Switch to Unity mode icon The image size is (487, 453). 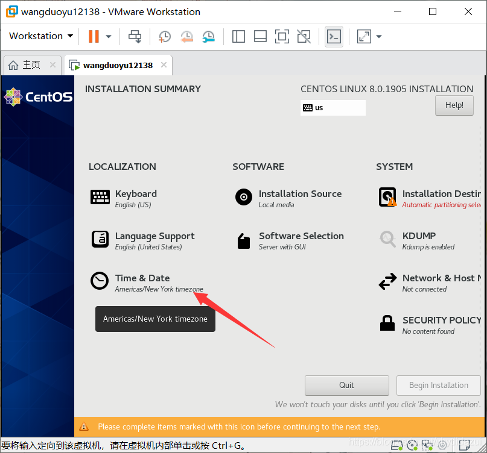pyautogui.click(x=304, y=37)
